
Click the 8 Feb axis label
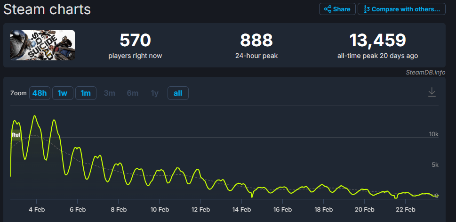point(119,209)
